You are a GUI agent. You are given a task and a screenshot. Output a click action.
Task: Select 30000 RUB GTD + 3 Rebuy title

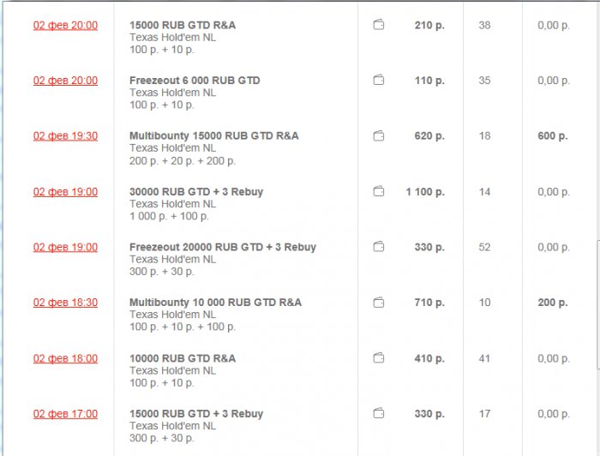196,192
